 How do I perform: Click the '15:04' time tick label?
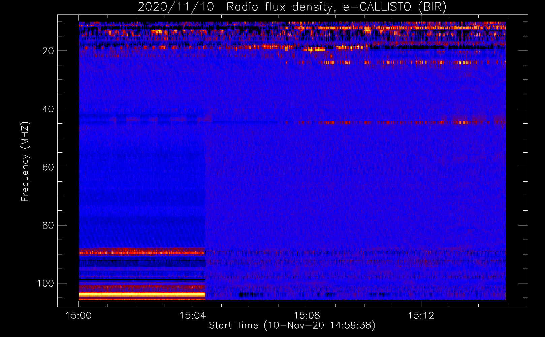coord(193,316)
